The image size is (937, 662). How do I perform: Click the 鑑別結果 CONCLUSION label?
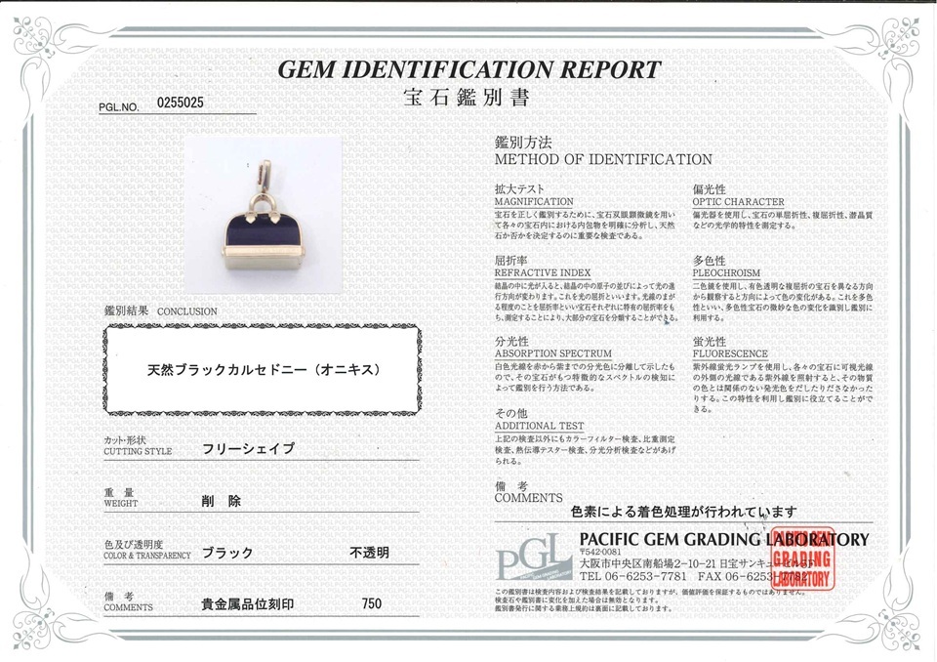pyautogui.click(x=161, y=310)
